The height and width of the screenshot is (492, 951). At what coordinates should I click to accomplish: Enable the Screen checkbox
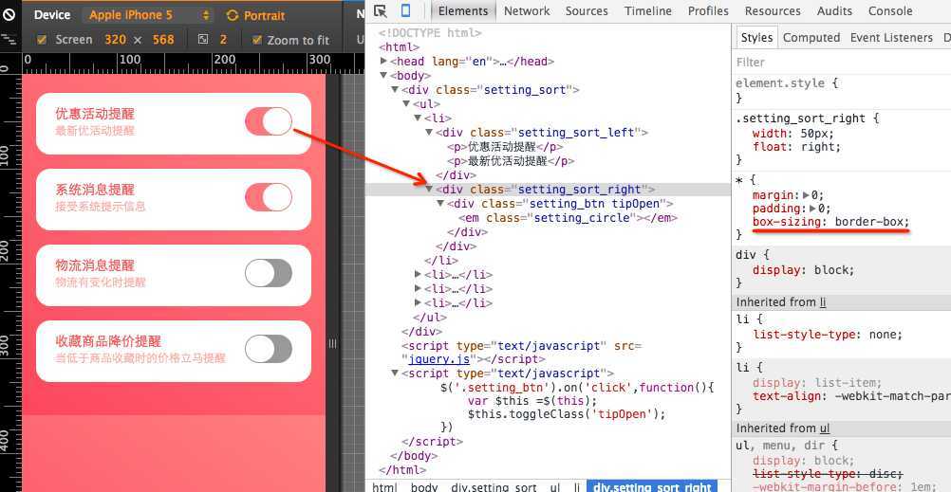point(42,40)
